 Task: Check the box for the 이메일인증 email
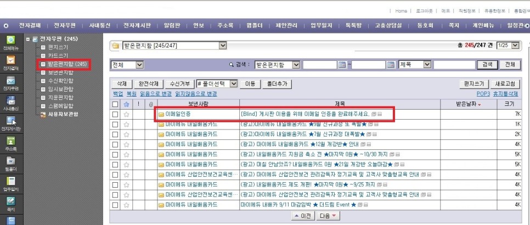pyautogui.click(x=115, y=114)
